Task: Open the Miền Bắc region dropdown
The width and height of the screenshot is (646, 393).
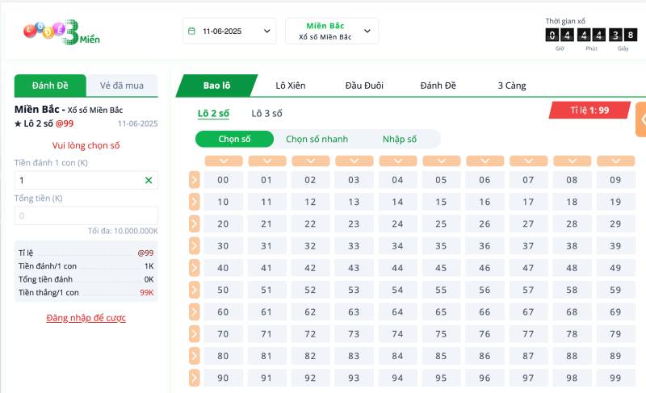Action: (331, 31)
